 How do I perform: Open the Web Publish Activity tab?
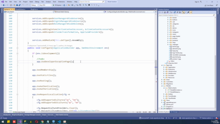62,115
